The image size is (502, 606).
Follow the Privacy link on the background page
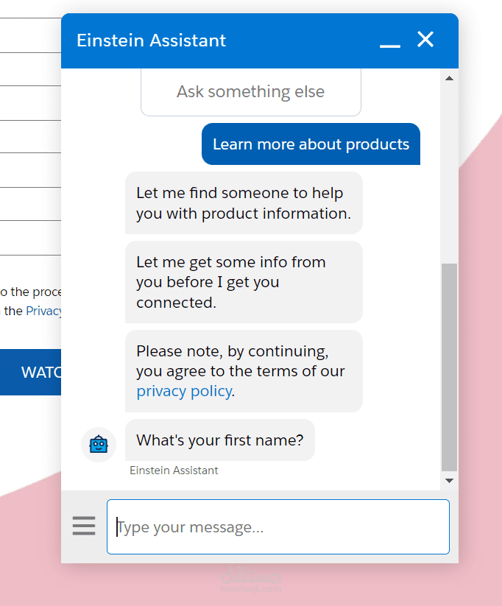(44, 311)
